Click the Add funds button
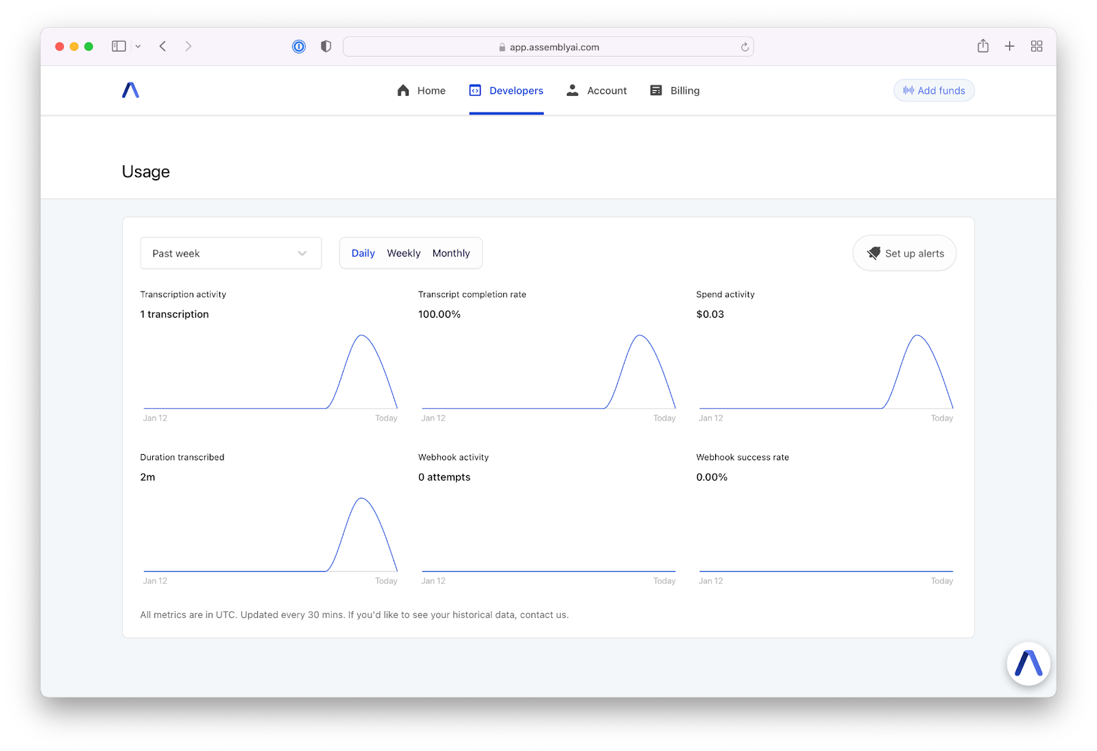The image size is (1097, 751). pyautogui.click(x=934, y=91)
